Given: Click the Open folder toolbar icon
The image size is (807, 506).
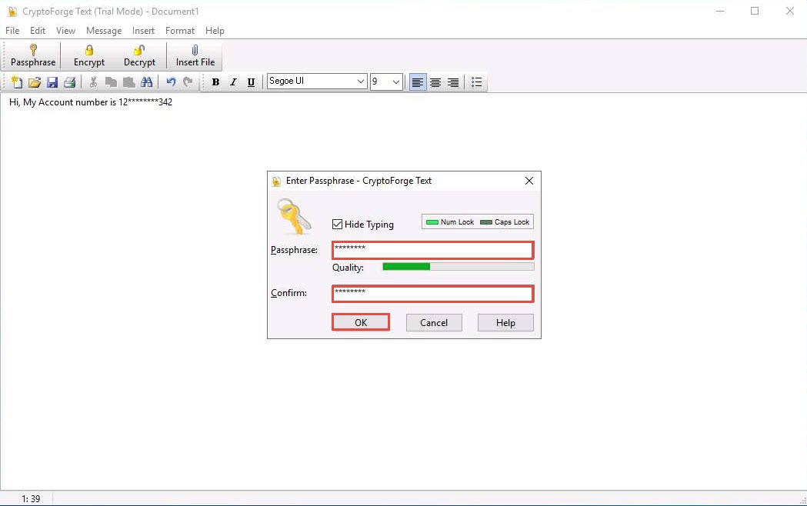Looking at the screenshot, I should [35, 82].
